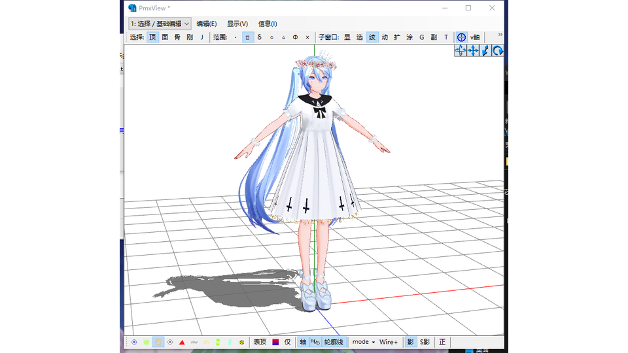This screenshot has width=628, height=353.
Task: Toggle the gray circle display icon
Action: [x=170, y=342]
